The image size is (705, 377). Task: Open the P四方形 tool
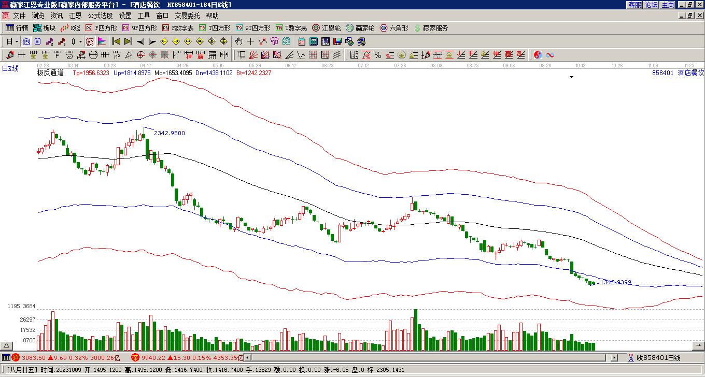point(101,28)
